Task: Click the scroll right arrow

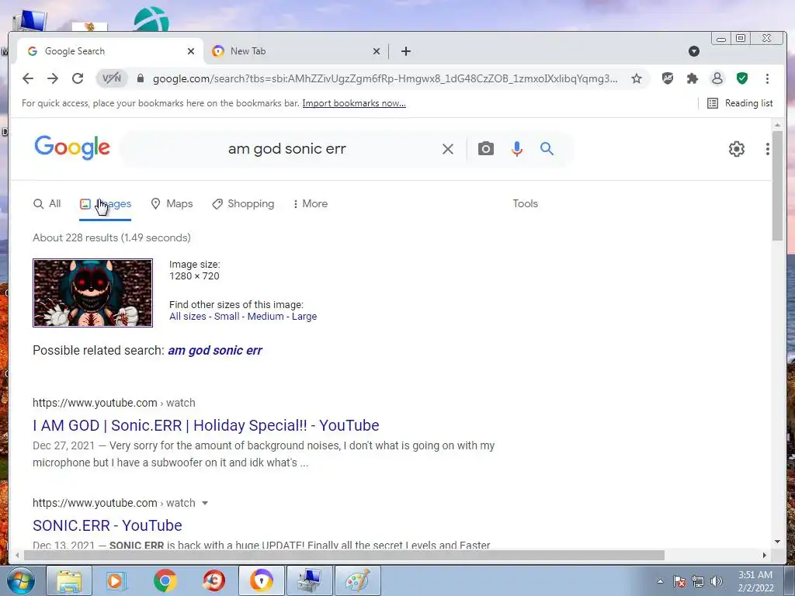Action: (x=765, y=556)
